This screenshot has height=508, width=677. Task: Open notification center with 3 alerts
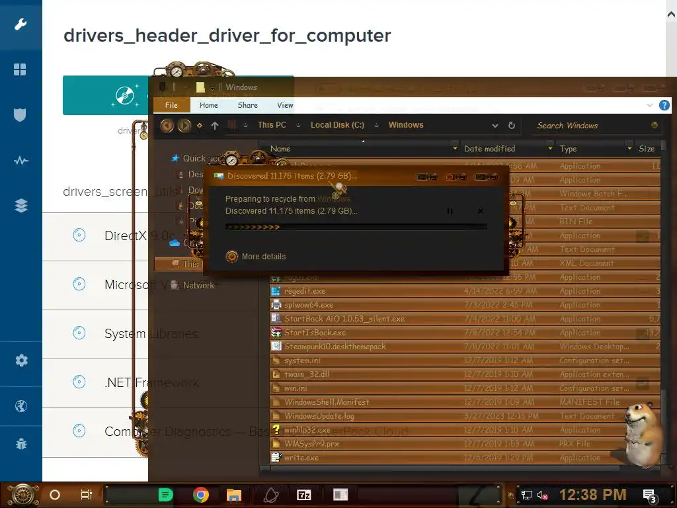pyautogui.click(x=650, y=496)
